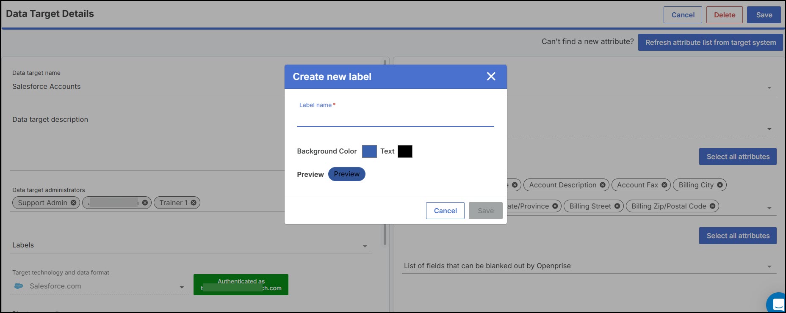The width and height of the screenshot is (786, 313).
Task: Open the Salesforce.com target technology dropdown
Action: tap(182, 287)
